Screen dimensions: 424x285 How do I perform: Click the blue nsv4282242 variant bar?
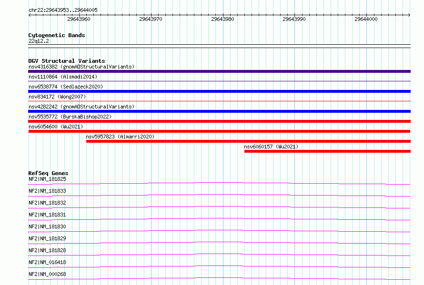(219, 111)
